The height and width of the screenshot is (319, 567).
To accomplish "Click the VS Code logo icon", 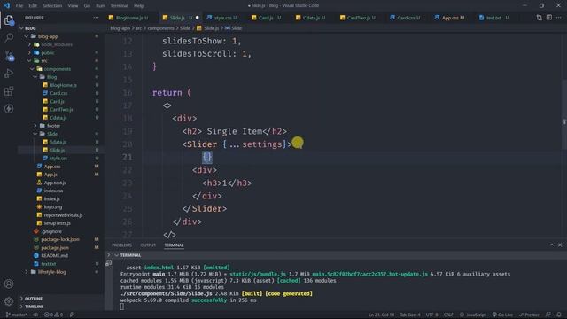I will pos(6,5).
